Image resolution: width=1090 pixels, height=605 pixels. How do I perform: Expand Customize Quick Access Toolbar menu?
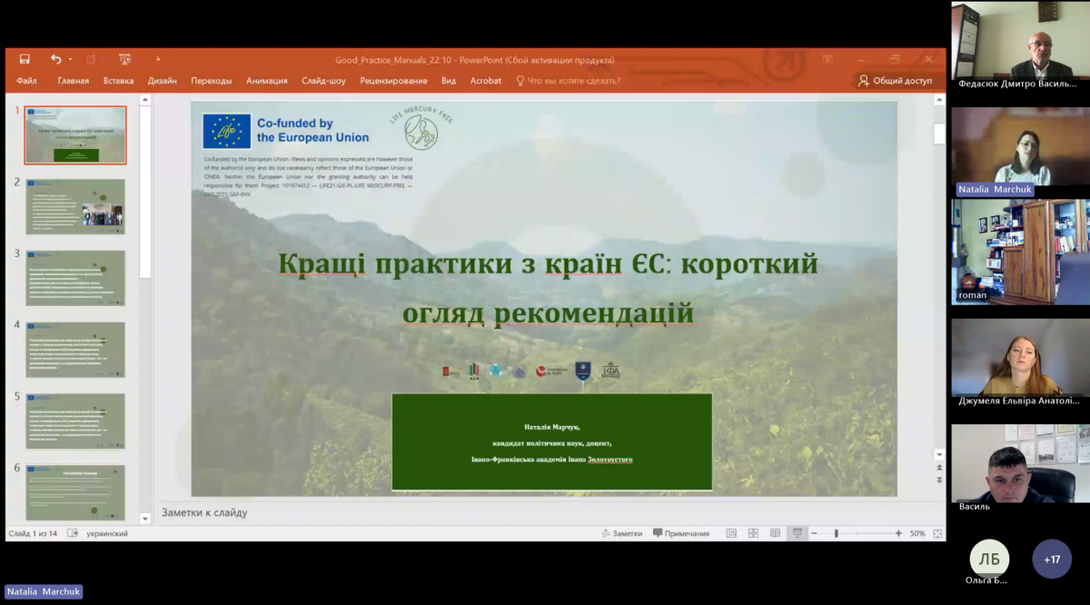(x=159, y=59)
